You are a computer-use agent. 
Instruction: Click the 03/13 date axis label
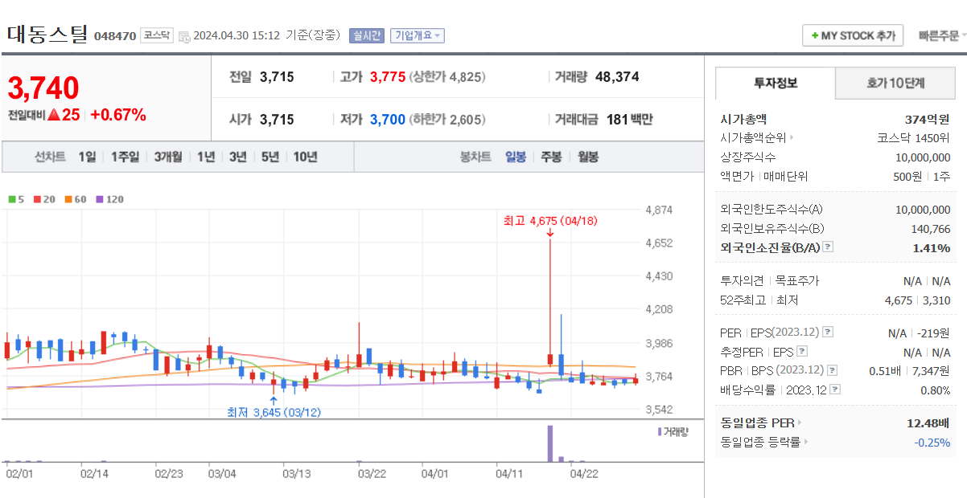[x=296, y=474]
